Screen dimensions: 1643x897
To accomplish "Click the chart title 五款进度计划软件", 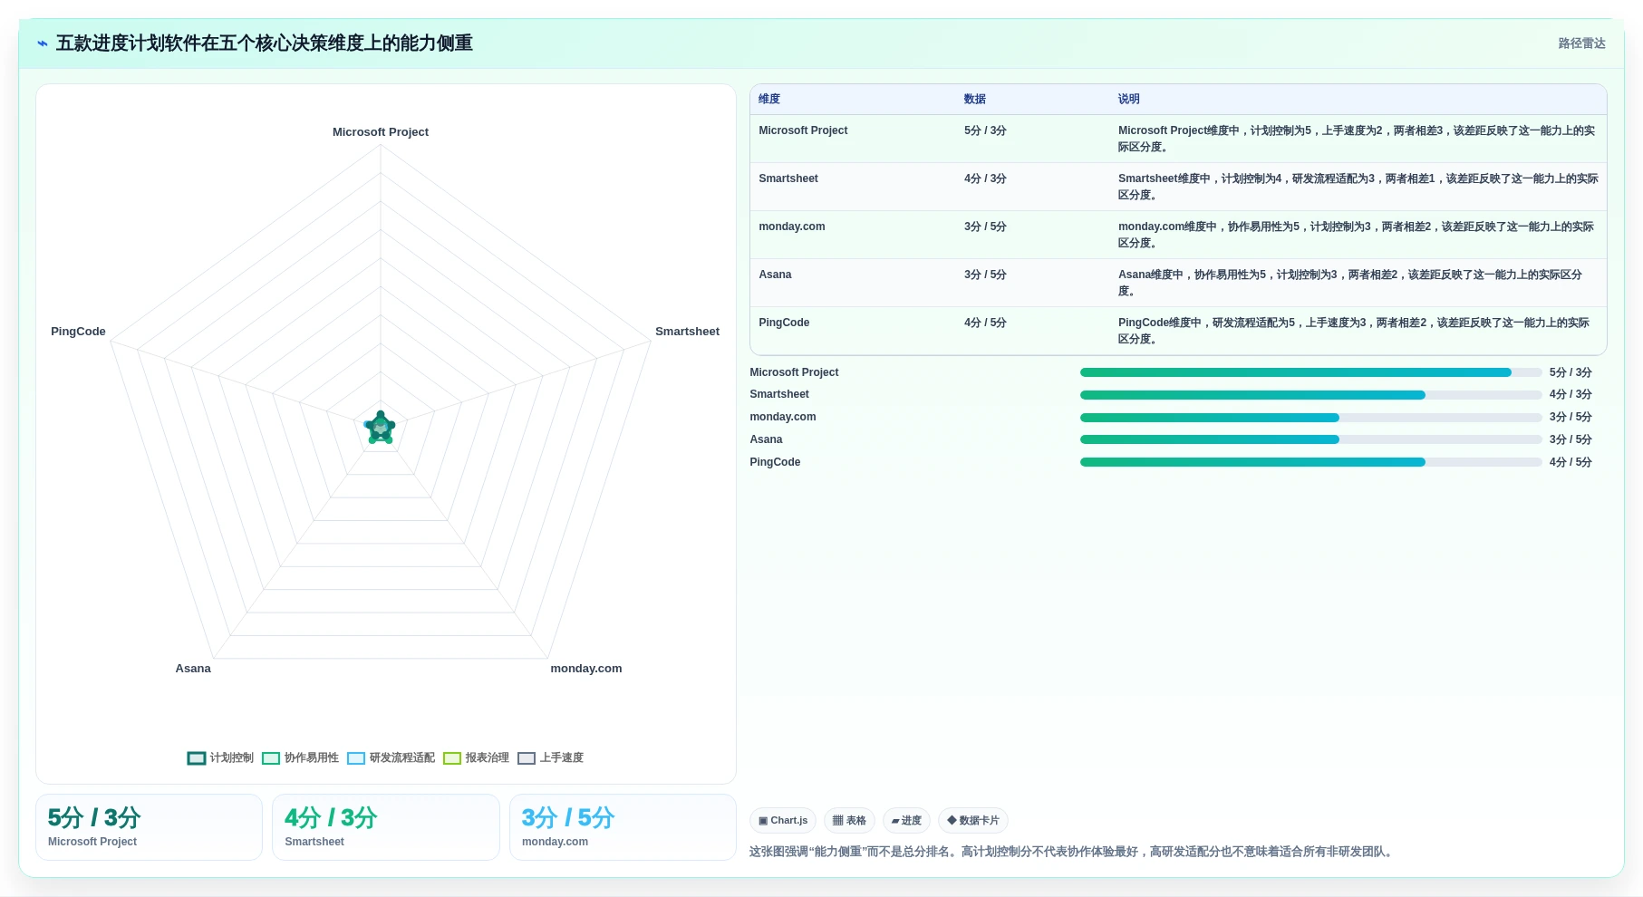I will coord(265,43).
